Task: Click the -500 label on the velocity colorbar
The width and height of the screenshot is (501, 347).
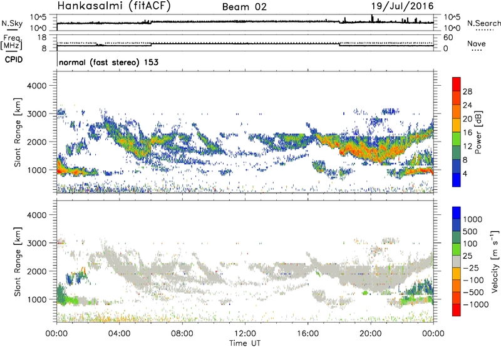Action: pyautogui.click(x=473, y=292)
